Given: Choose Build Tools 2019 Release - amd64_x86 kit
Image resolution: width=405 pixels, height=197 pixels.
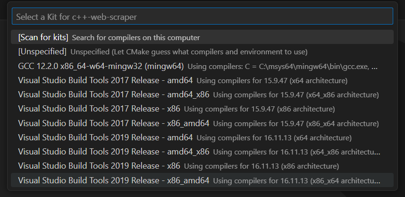Looking at the screenshot, I should pos(113,152).
